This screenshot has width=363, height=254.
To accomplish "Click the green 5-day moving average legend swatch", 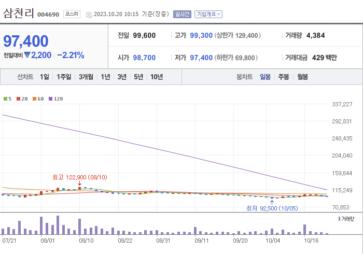I will (x=5, y=99).
